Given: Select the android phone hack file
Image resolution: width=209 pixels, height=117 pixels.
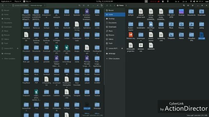Looking at the screenshot, I should (141, 14).
